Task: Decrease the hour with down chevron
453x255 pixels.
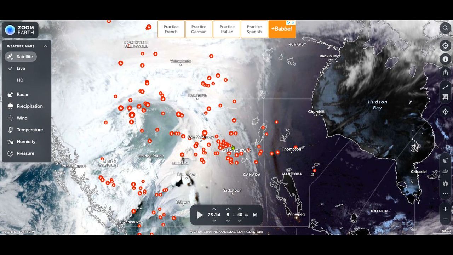Action: point(228,221)
